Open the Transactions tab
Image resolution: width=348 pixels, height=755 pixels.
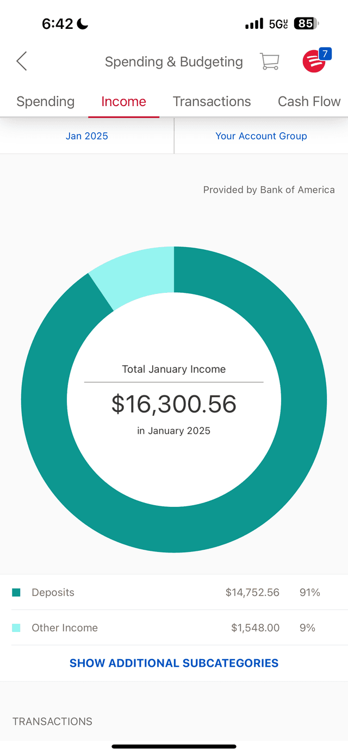click(212, 102)
